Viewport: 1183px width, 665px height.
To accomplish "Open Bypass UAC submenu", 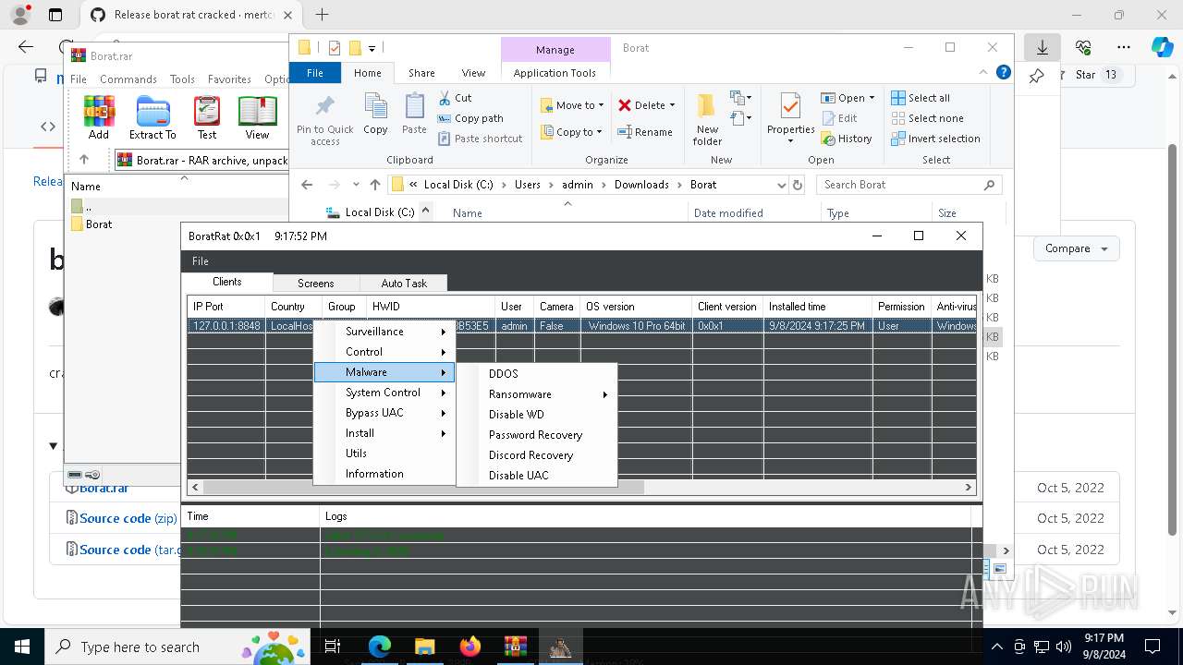I will click(x=384, y=413).
